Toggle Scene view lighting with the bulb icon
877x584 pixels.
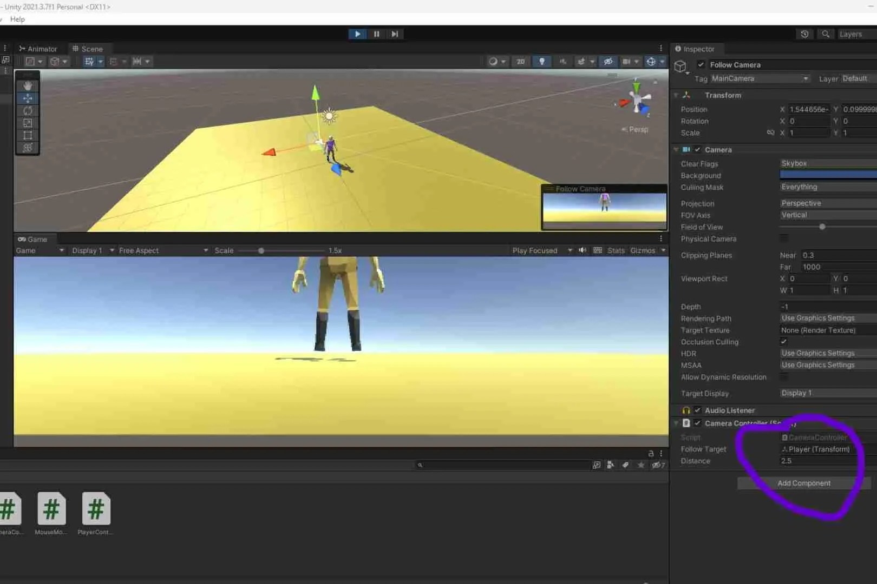(542, 61)
